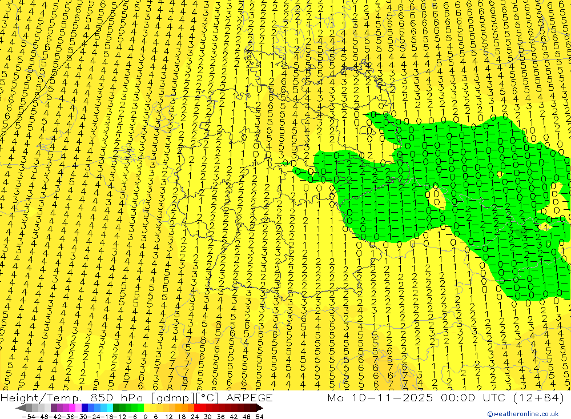The width and height of the screenshot is (571, 419).
Task: Click the bright red legend swatch
Action: [x=197, y=408]
